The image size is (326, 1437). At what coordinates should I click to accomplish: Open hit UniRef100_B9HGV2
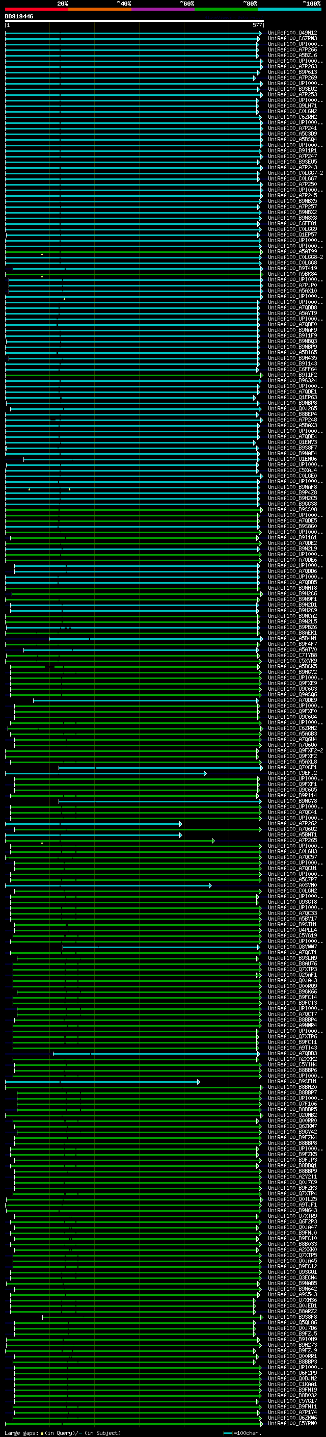pyautogui.click(x=292, y=672)
